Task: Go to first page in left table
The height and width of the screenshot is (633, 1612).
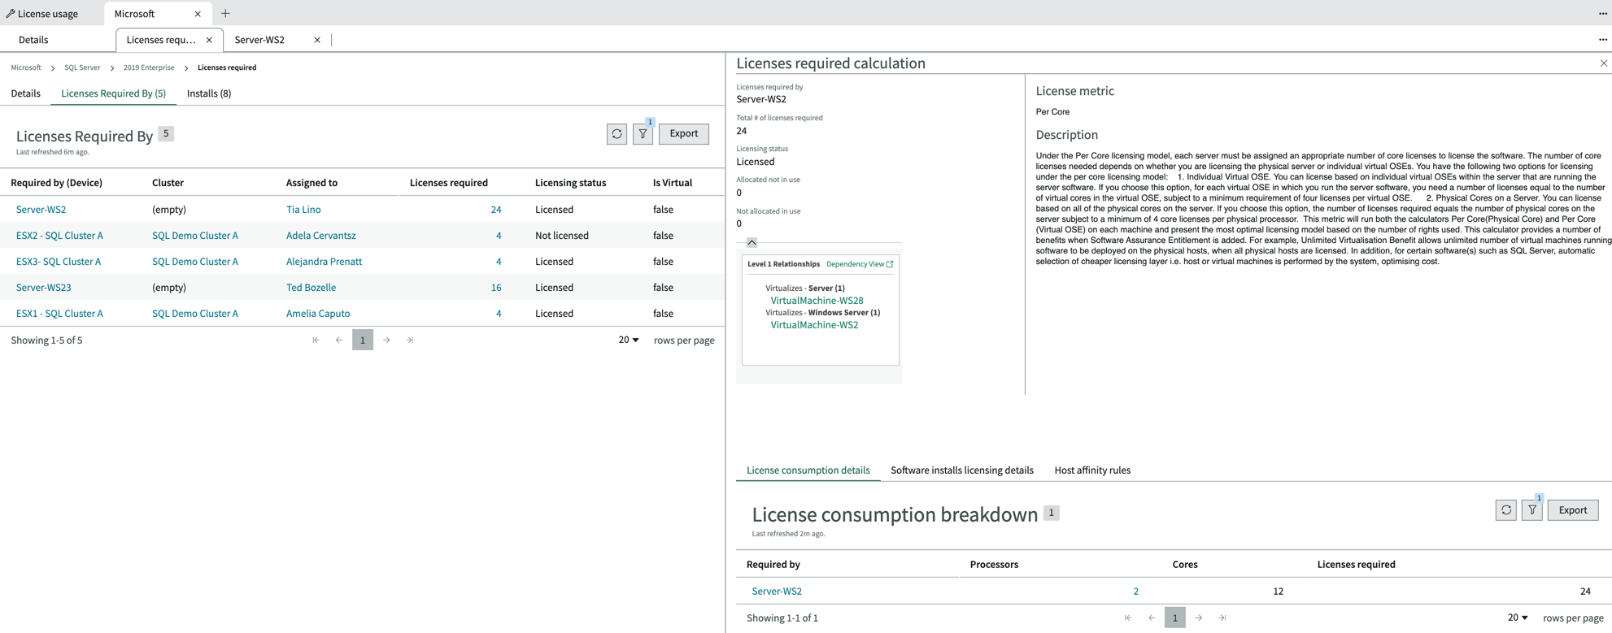Action: pyautogui.click(x=316, y=340)
